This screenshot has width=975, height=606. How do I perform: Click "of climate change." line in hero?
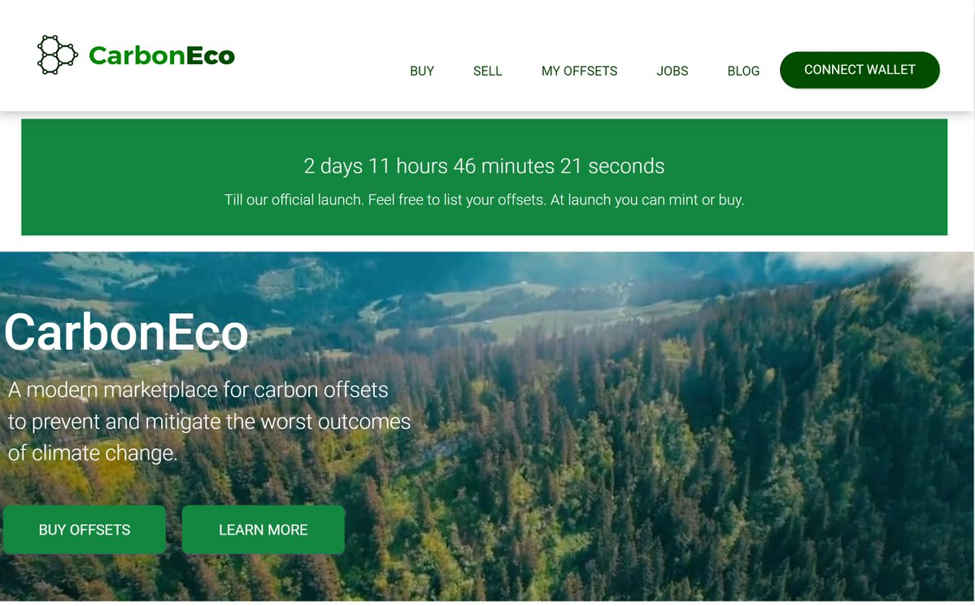(93, 453)
